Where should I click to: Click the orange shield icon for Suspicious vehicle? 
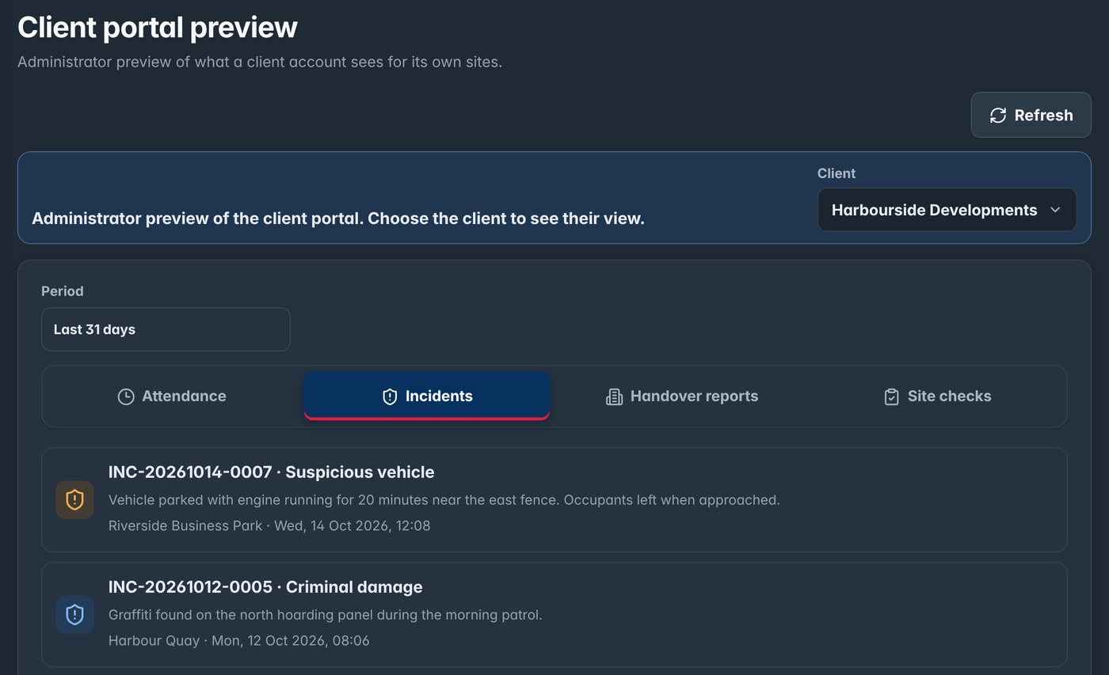click(x=74, y=499)
